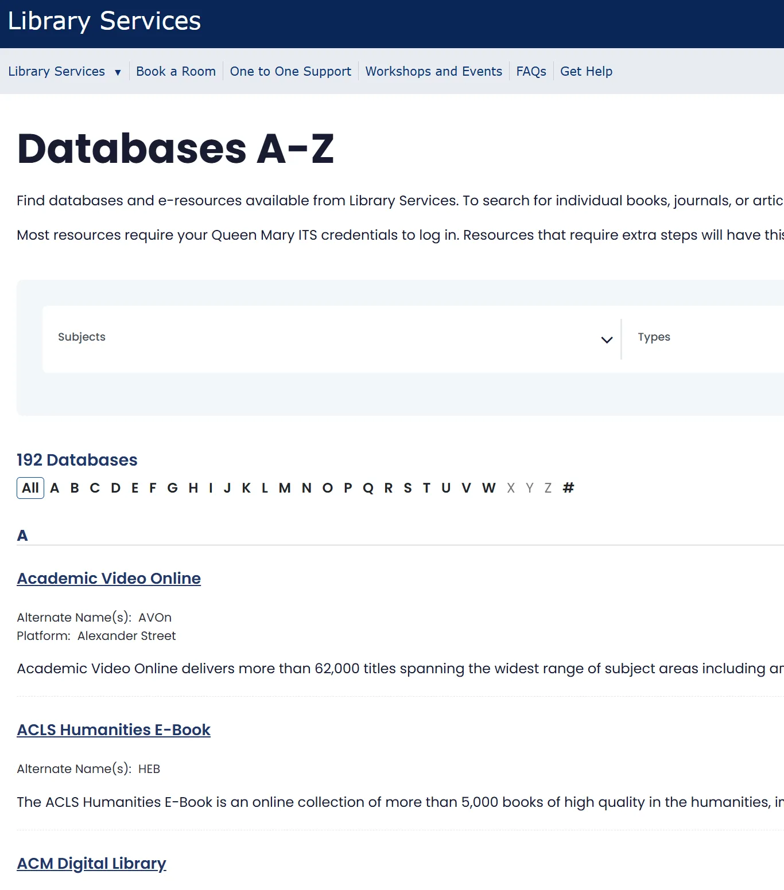The width and height of the screenshot is (784, 890).
Task: Choose letter J in the alphabet filter
Action: pyautogui.click(x=227, y=488)
